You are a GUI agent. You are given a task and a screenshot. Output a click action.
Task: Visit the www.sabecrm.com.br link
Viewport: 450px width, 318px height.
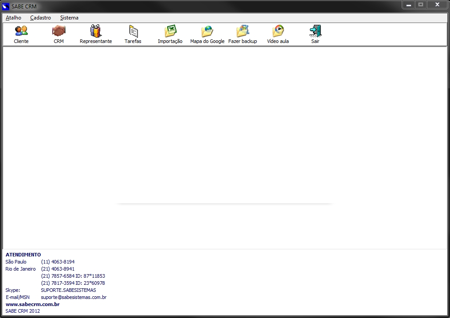point(32,304)
